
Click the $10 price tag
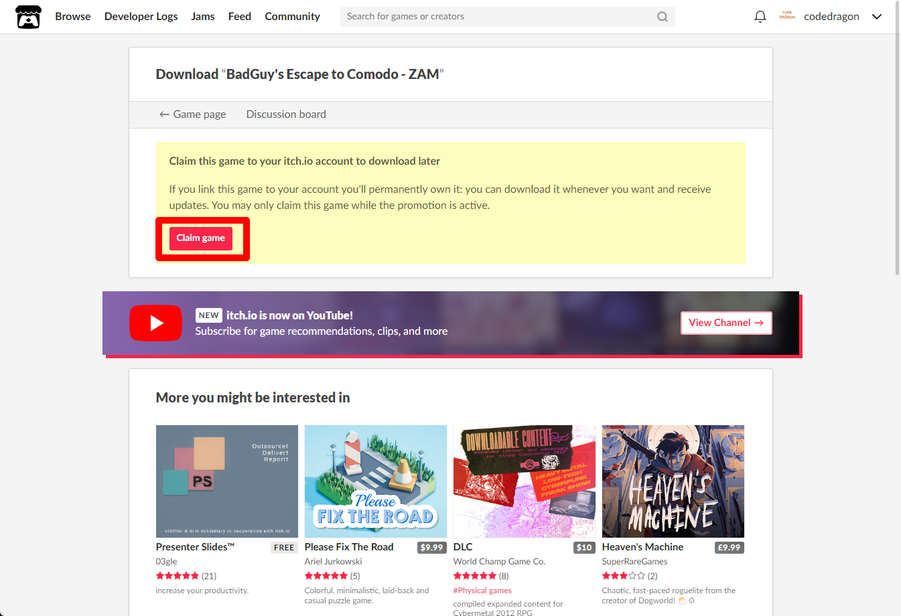coord(584,548)
